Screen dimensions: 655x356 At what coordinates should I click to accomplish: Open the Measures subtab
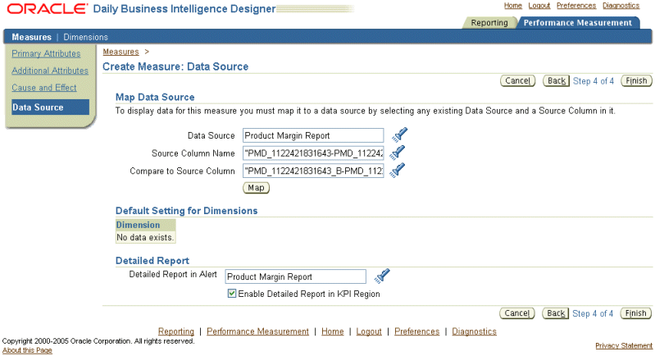pos(31,37)
